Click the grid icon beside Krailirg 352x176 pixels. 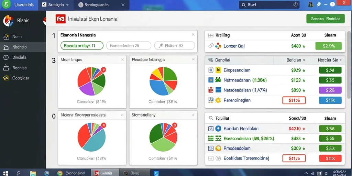[x=211, y=35]
